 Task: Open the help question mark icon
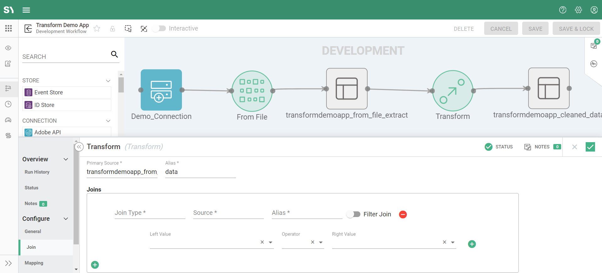562,10
